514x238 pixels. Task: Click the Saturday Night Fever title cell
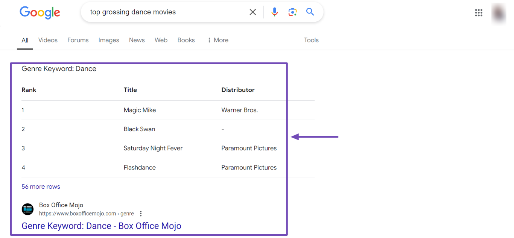[153, 148]
